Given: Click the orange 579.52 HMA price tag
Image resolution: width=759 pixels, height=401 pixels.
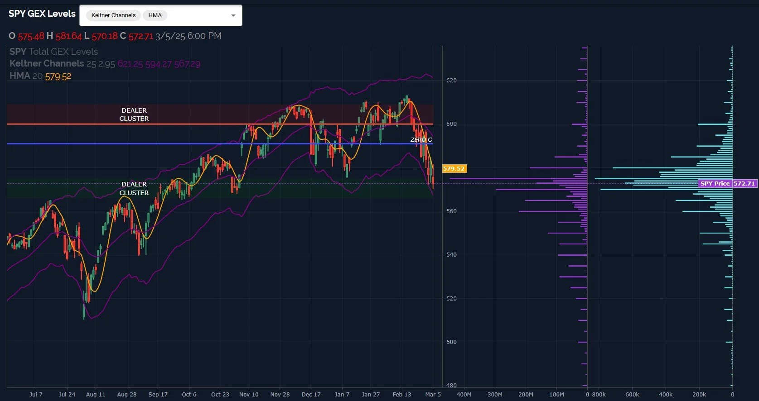Looking at the screenshot, I should coord(454,168).
